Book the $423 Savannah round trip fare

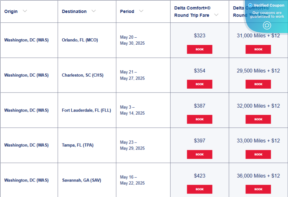pyautogui.click(x=200, y=189)
